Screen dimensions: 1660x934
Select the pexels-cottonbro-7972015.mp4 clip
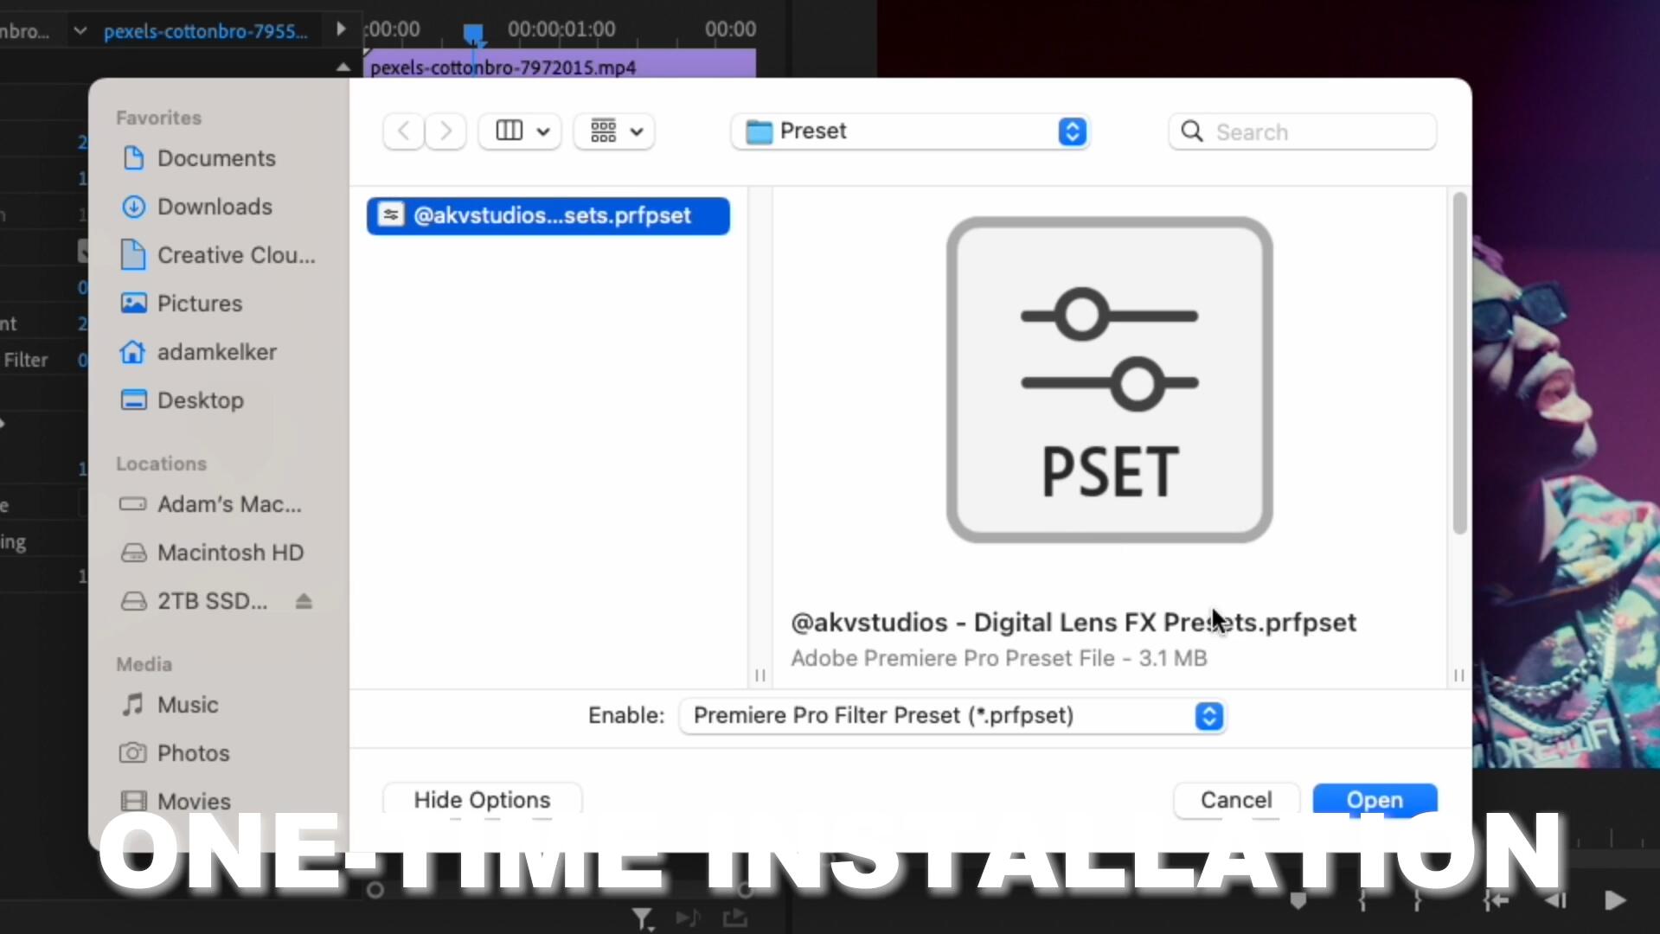561,66
